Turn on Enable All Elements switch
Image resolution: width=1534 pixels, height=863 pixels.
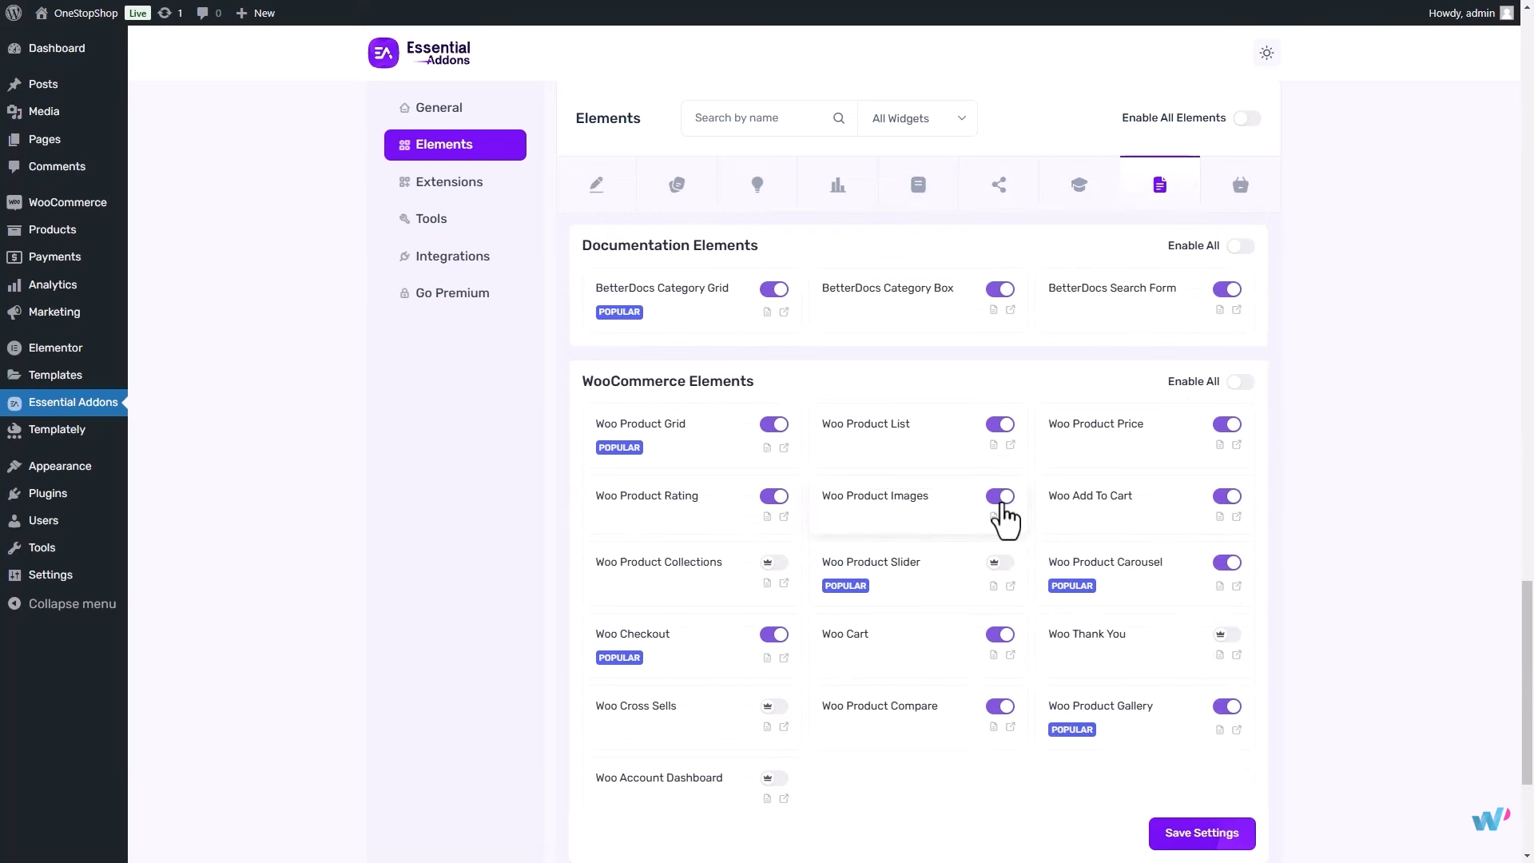[1246, 117]
